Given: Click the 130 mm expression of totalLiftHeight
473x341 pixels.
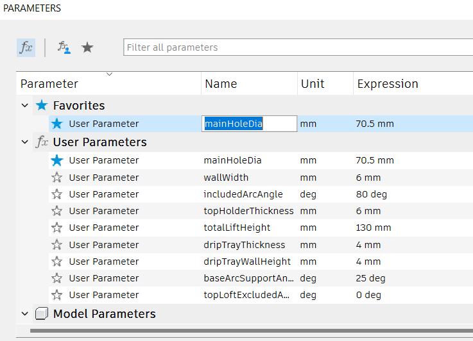Looking at the screenshot, I should 374,228.
